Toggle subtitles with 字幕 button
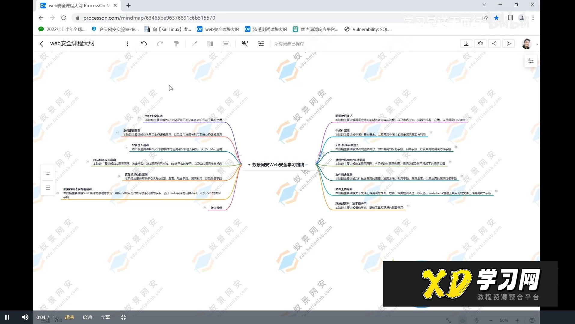This screenshot has height=324, width=575. [x=105, y=317]
